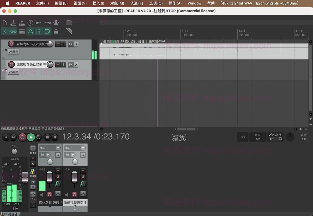Click the padlock locking icon
The height and width of the screenshot is (216, 313).
click(x=56, y=31)
